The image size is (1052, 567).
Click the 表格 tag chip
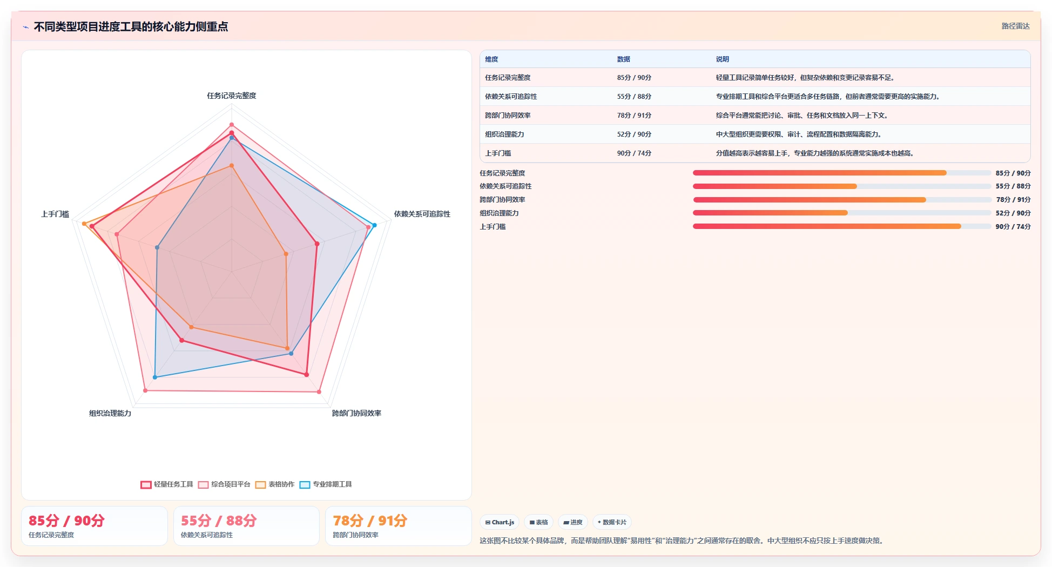(x=538, y=522)
